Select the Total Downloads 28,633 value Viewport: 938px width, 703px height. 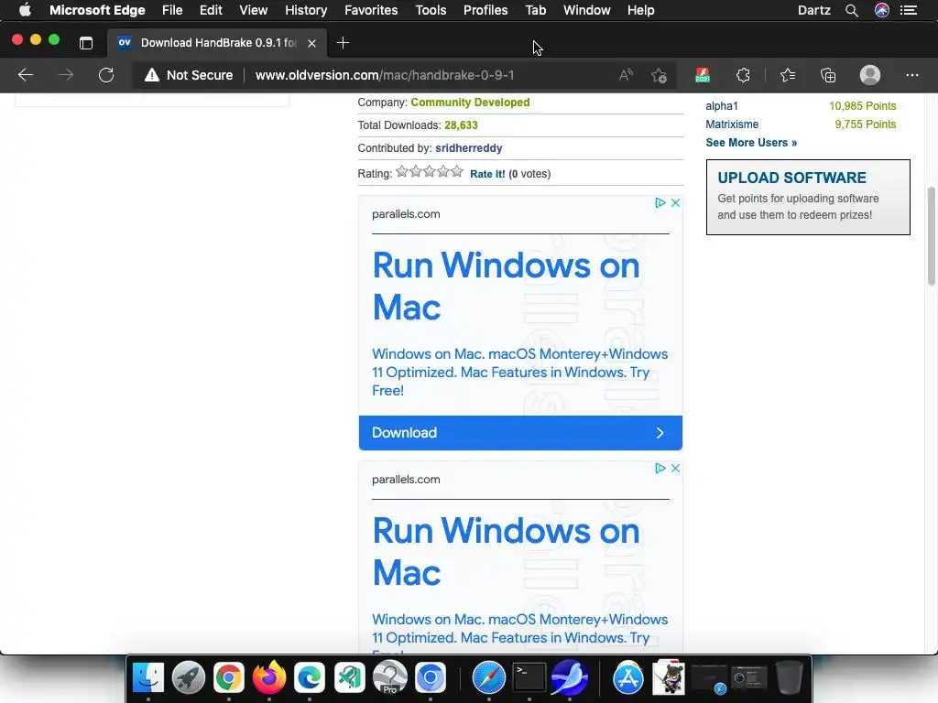click(x=461, y=125)
